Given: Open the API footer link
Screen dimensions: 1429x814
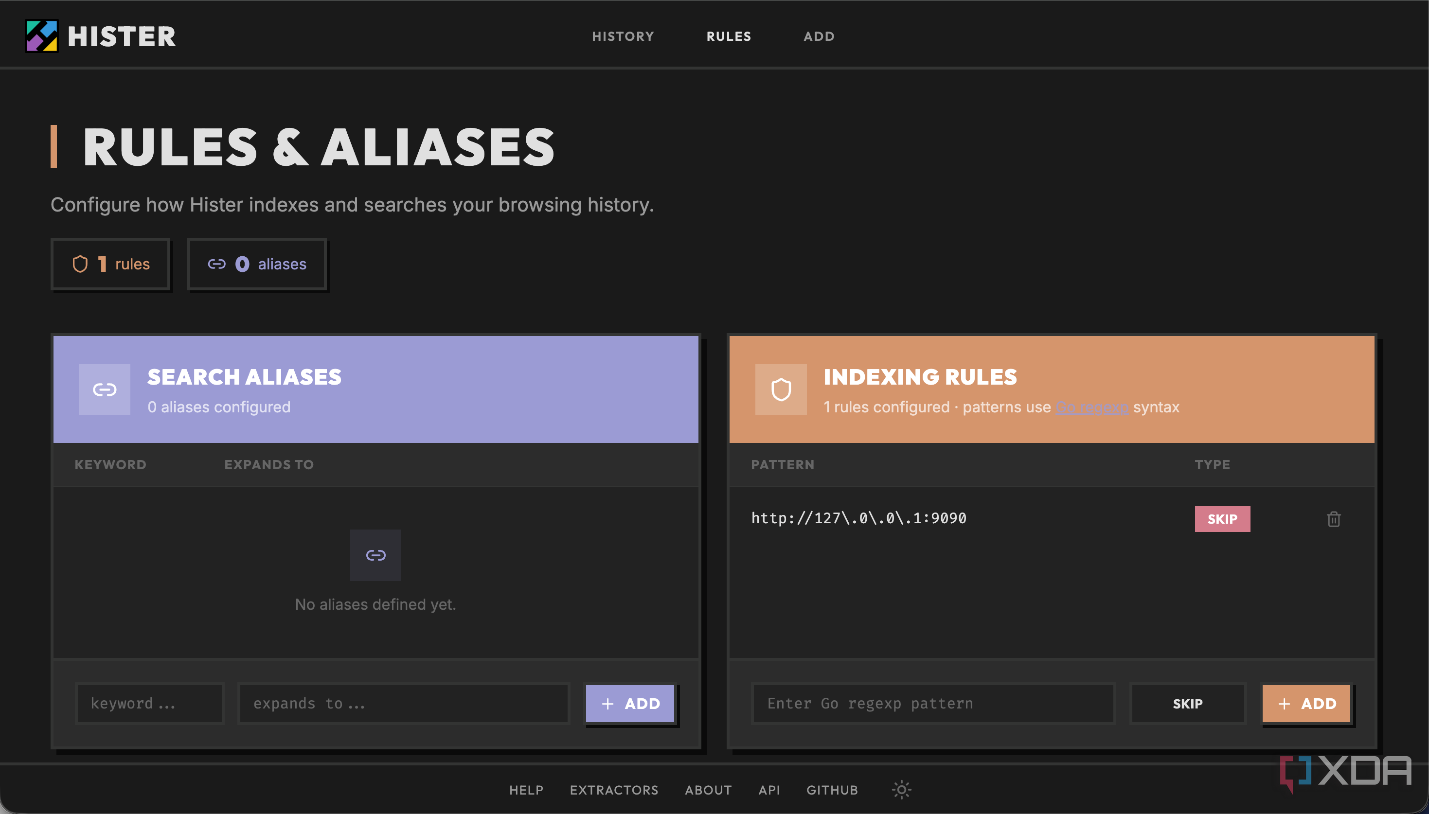Looking at the screenshot, I should point(769,790).
